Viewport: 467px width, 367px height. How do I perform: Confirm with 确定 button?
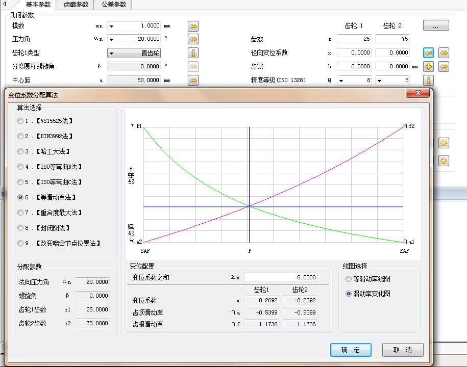(351, 350)
